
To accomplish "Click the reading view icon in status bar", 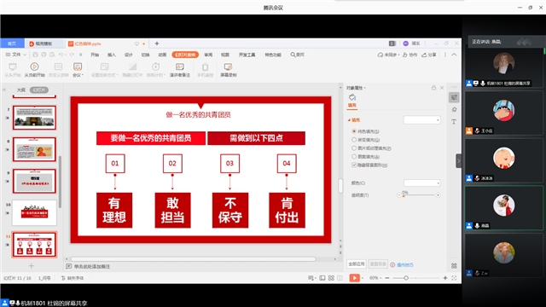I will click(340, 278).
